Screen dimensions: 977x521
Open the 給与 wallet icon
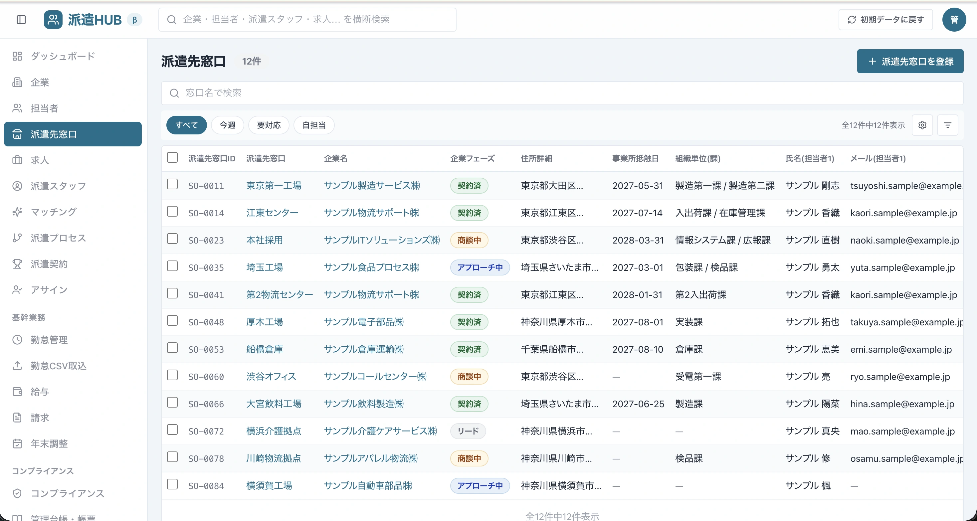(x=17, y=392)
